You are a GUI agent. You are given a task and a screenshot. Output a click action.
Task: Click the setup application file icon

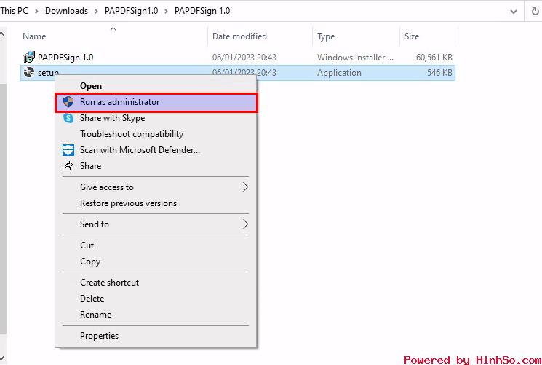(29, 72)
